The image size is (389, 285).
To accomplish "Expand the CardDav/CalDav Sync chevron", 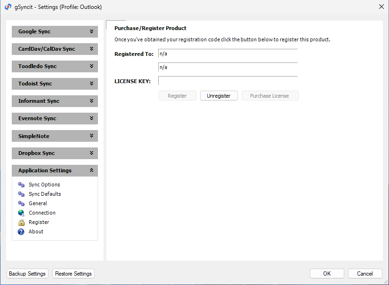I will click(91, 49).
